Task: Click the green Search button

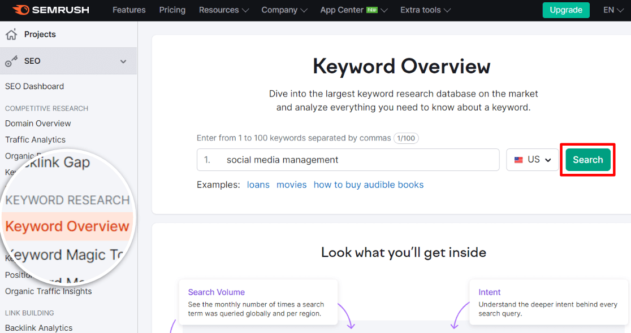Action: click(x=587, y=160)
